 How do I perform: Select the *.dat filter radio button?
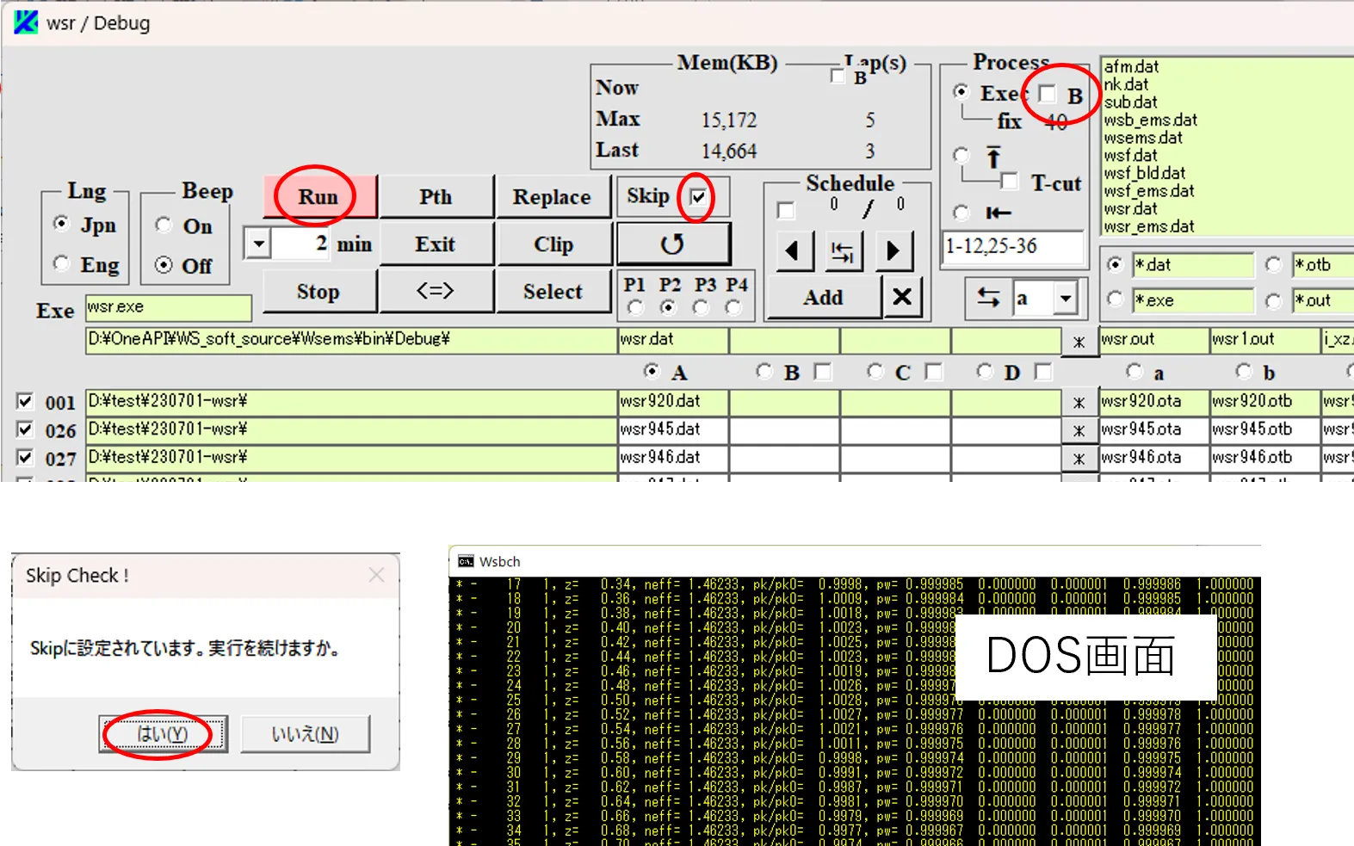point(1116,264)
